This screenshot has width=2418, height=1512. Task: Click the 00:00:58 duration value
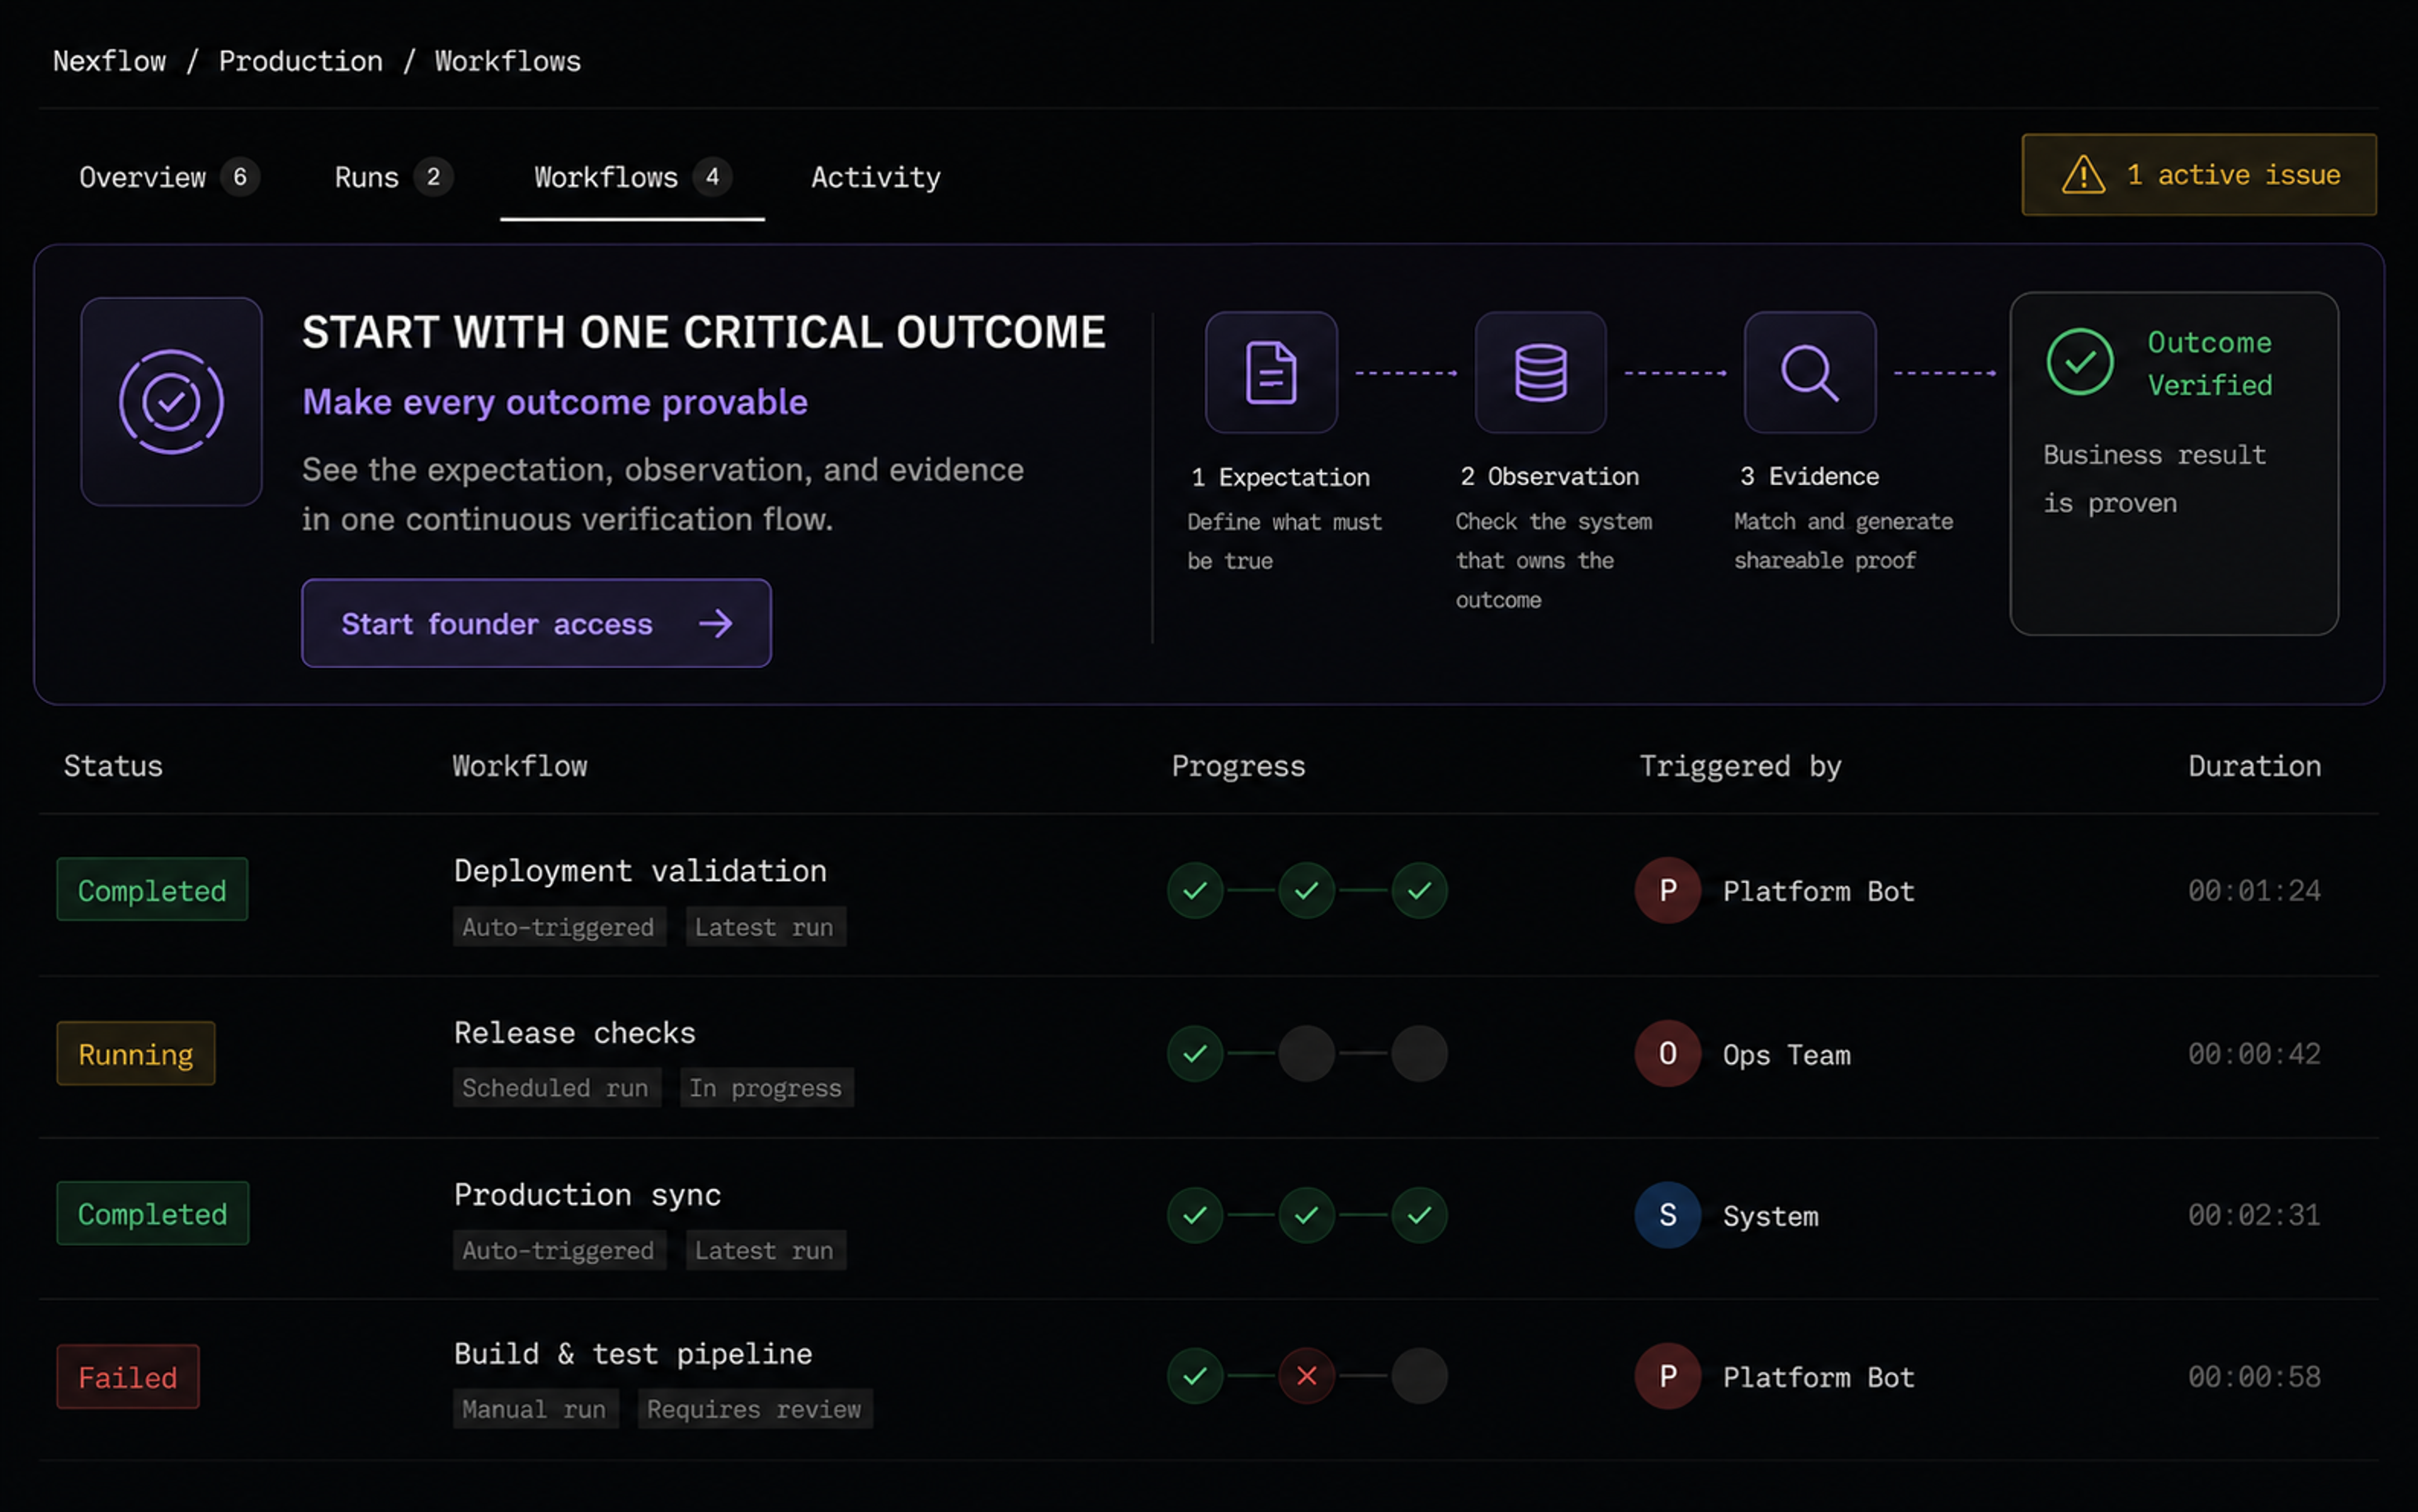point(2254,1376)
